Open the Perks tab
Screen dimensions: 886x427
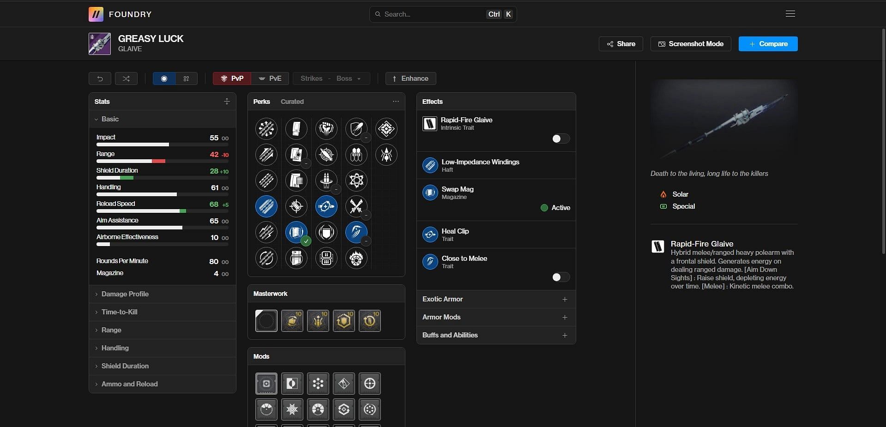click(x=262, y=102)
